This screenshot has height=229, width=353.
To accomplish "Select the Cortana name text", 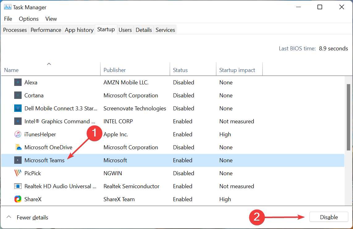I will 34,95.
